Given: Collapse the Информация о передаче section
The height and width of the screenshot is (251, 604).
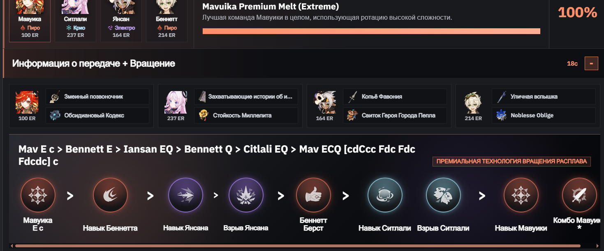Looking at the screenshot, I should coord(591,64).
